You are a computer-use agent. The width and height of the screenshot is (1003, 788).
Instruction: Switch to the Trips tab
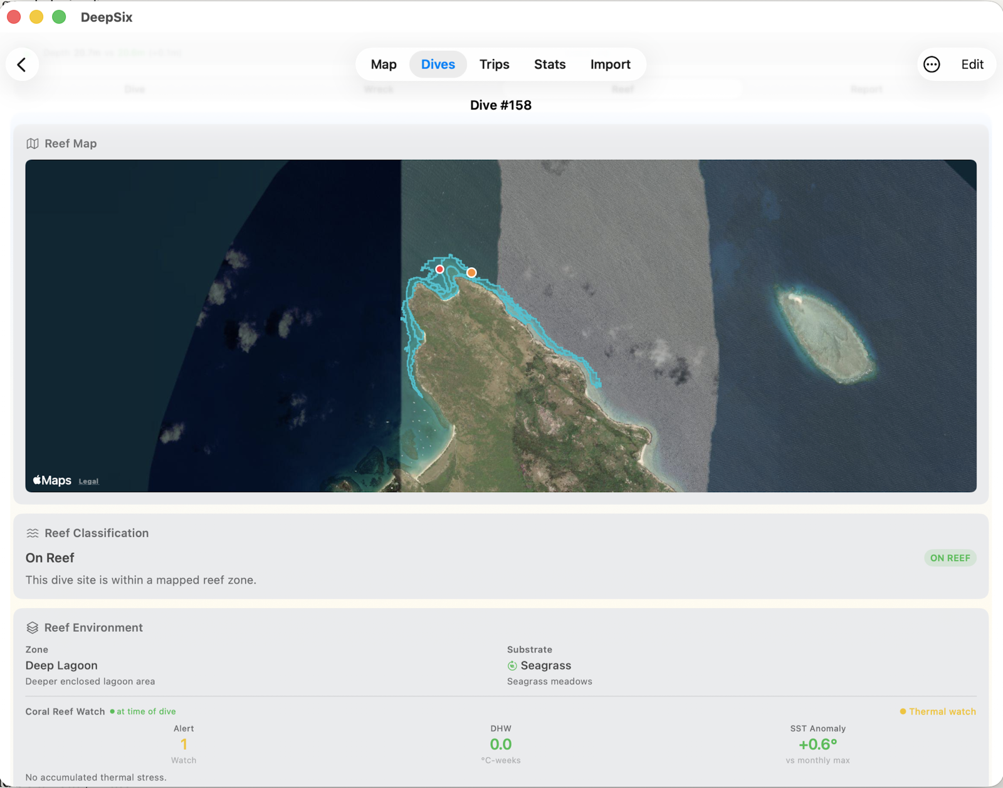tap(495, 65)
